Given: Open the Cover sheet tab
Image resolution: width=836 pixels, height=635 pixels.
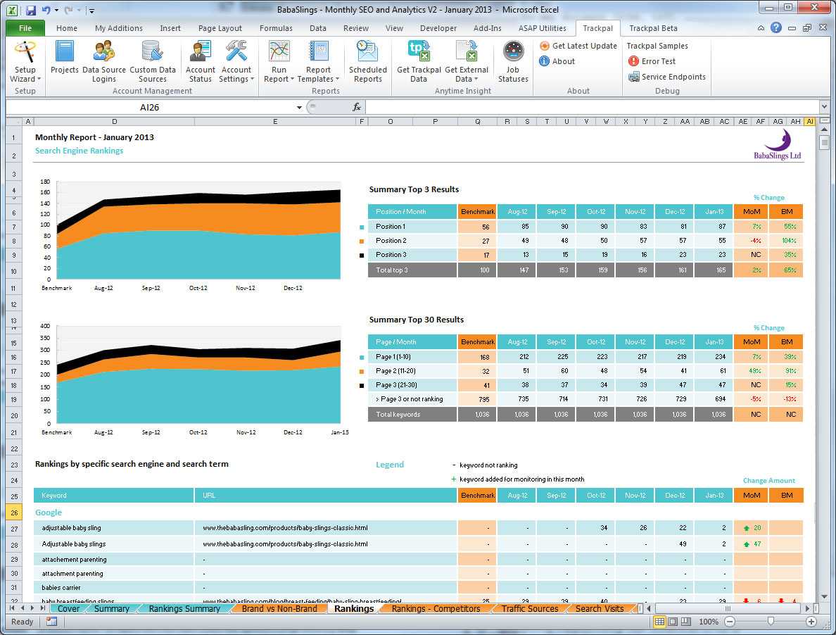Looking at the screenshot, I should (x=68, y=608).
